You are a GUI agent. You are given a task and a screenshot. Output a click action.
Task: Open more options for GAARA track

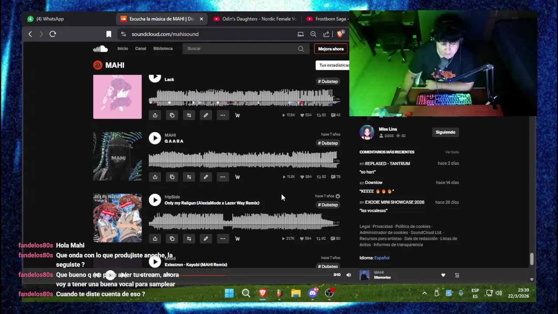(223, 177)
